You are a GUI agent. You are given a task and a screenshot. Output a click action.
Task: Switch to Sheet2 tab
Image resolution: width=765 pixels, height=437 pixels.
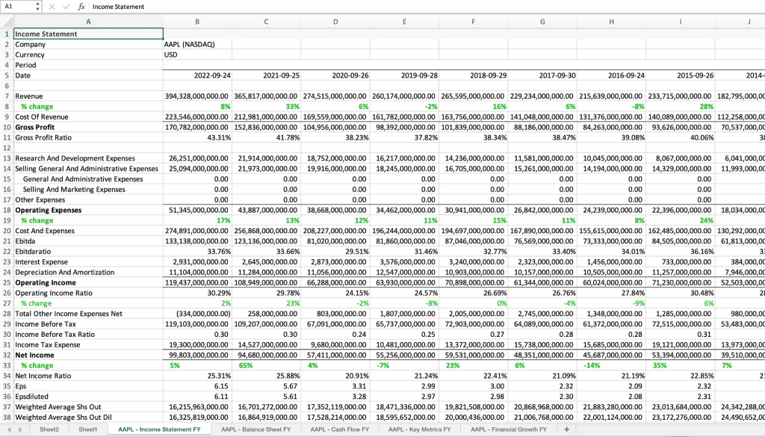[49, 430]
